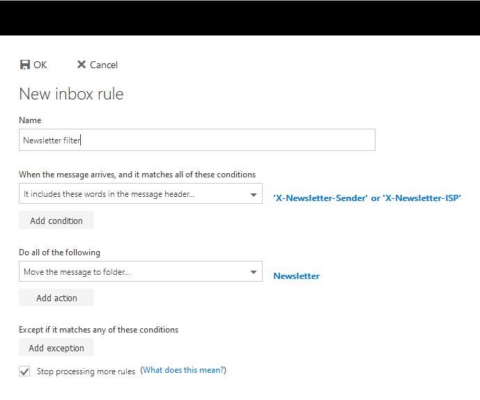
Task: Click the floppy disk save icon
Action: (x=25, y=65)
